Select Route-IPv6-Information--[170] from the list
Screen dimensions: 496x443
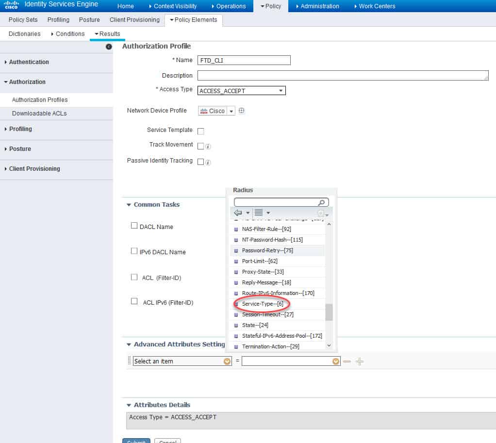[x=279, y=294]
